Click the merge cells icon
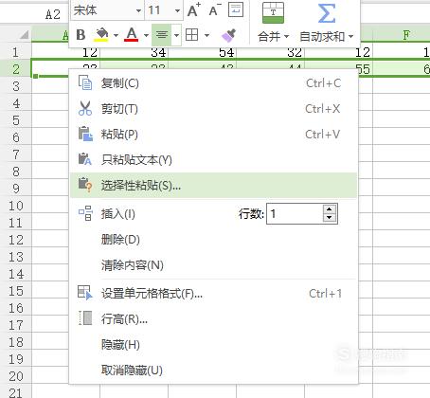Image resolution: width=430 pixels, height=398 pixels. [x=273, y=13]
